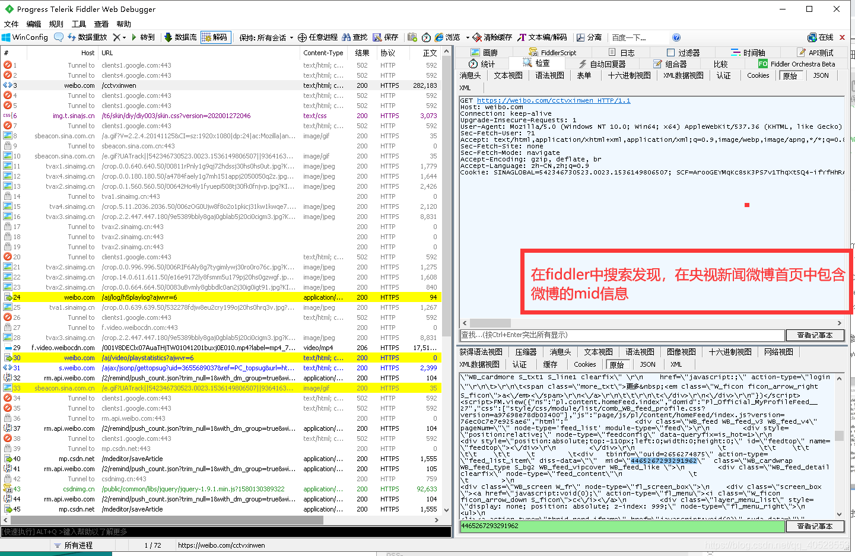
Task: Select session 43 csdnimg.cn jquery row
Action: coord(221,489)
